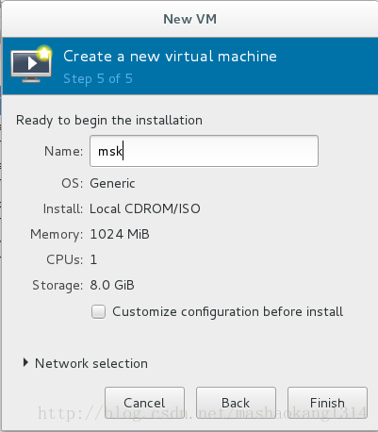Click the Create a new virtual machine heading
Viewport: 378px width, 432px height.
170,57
